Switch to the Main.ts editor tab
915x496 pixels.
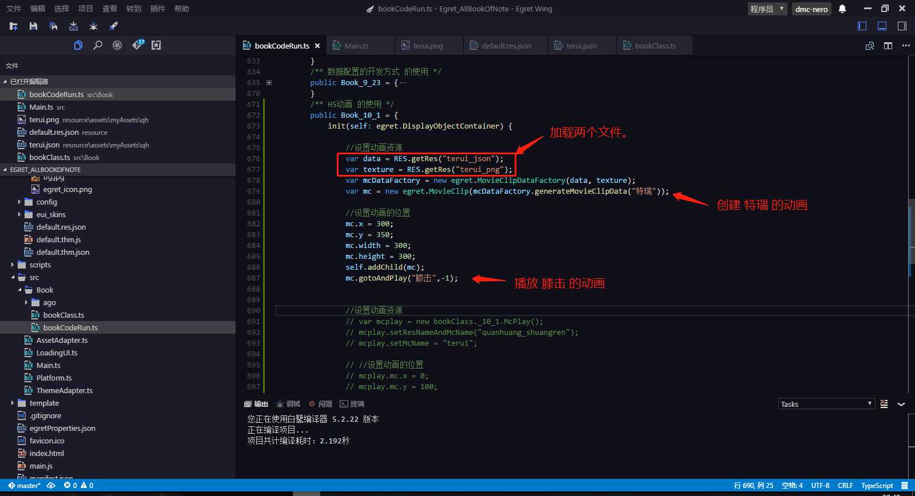pyautogui.click(x=360, y=46)
